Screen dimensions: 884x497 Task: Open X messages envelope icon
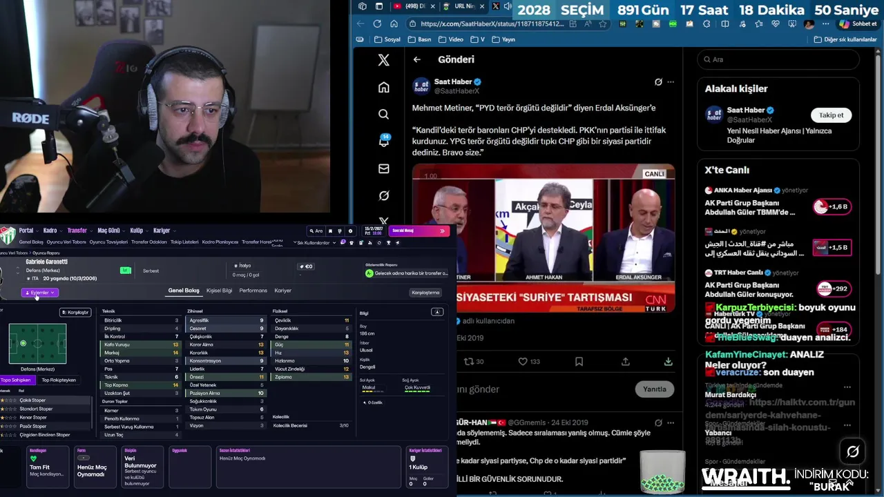point(384,168)
